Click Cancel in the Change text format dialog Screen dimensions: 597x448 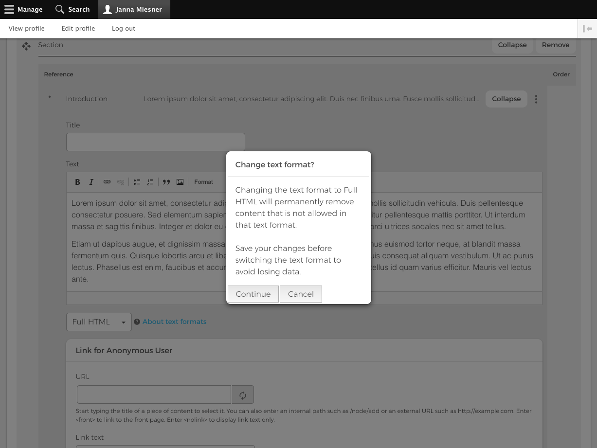[x=301, y=294]
